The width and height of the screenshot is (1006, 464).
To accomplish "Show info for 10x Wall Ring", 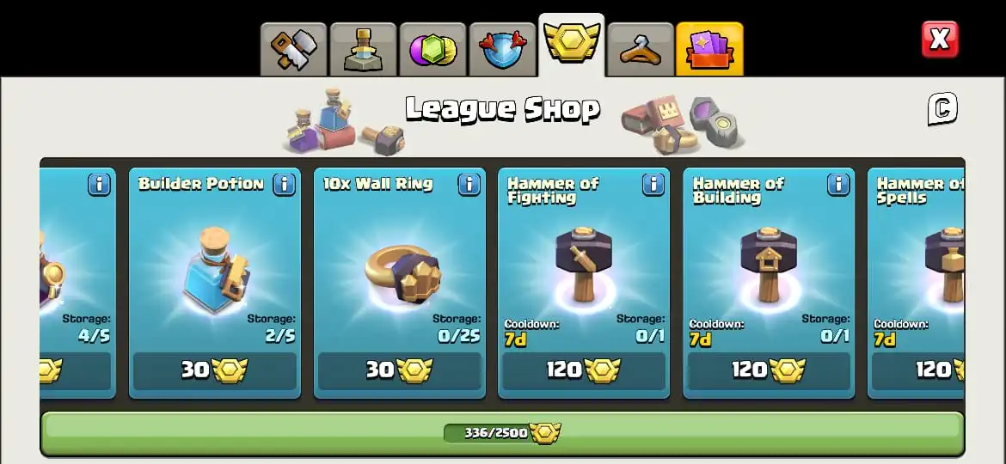I will 469,185.
